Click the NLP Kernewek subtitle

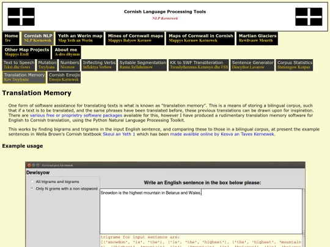[165, 18]
